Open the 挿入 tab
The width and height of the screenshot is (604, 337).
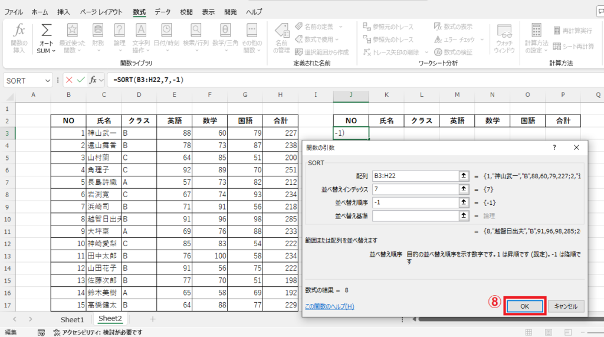coord(64,12)
